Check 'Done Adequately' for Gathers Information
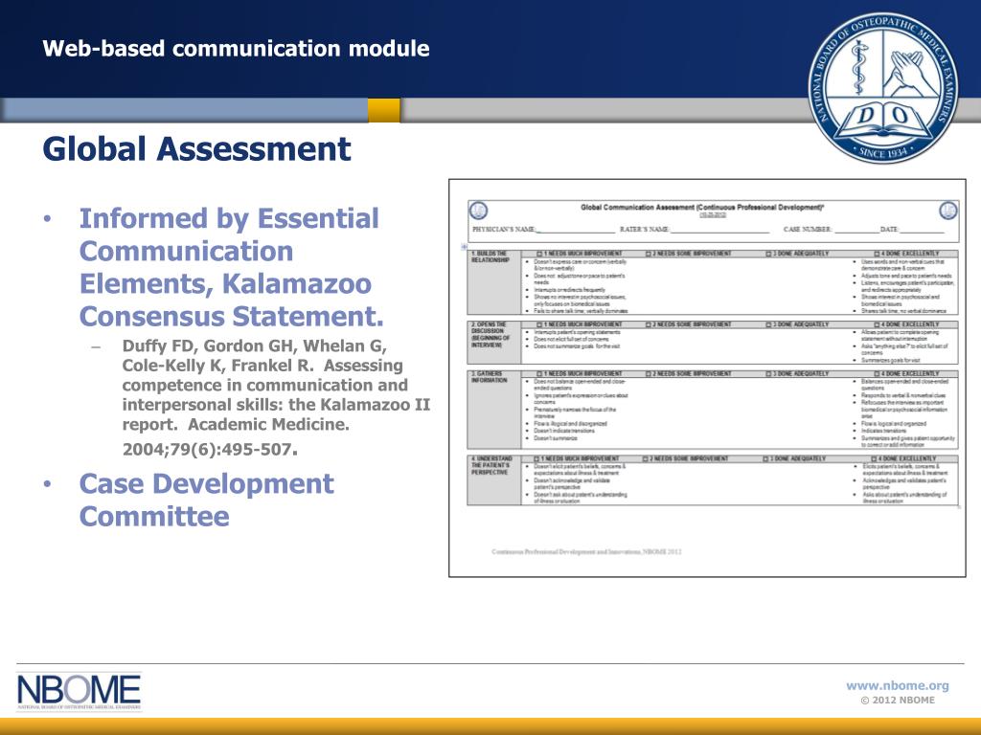 [x=769, y=374]
